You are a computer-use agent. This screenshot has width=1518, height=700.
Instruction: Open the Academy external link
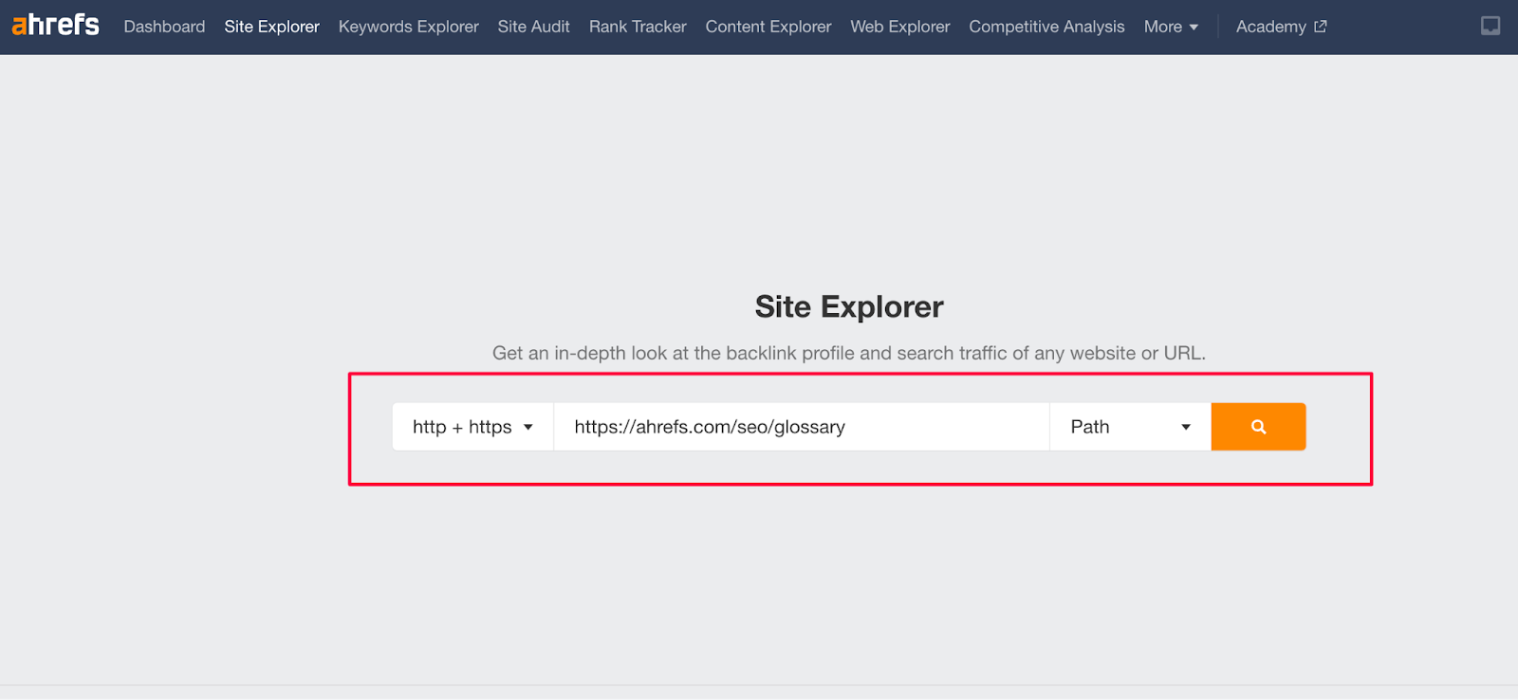tap(1281, 27)
